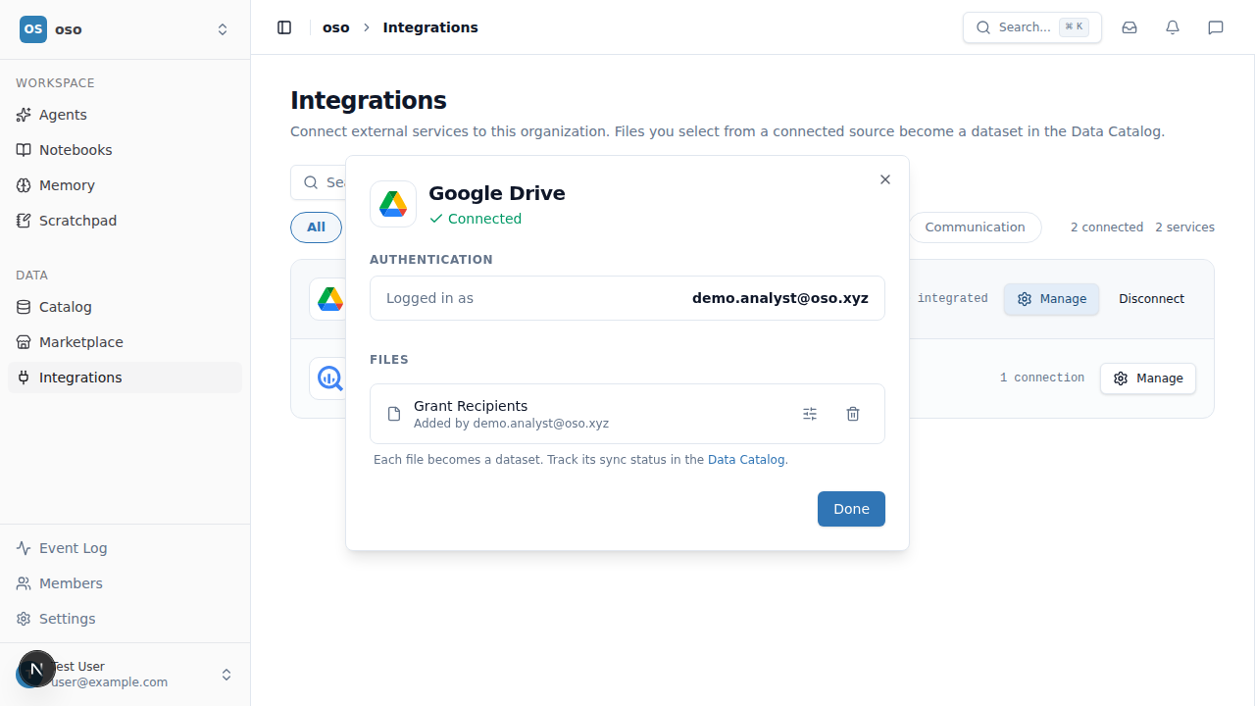1255x706 pixels.
Task: Open Agents in the sidebar
Action: tap(125, 115)
